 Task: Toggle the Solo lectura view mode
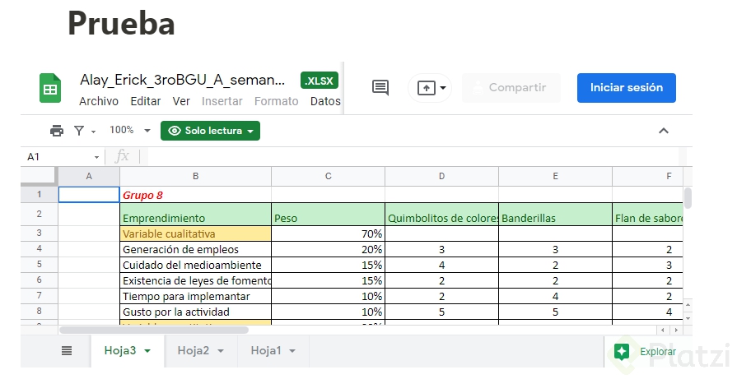[210, 131]
